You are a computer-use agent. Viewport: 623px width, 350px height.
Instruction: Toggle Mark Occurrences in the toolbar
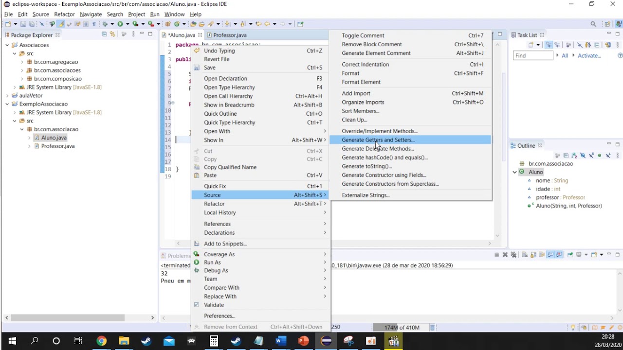click(61, 24)
